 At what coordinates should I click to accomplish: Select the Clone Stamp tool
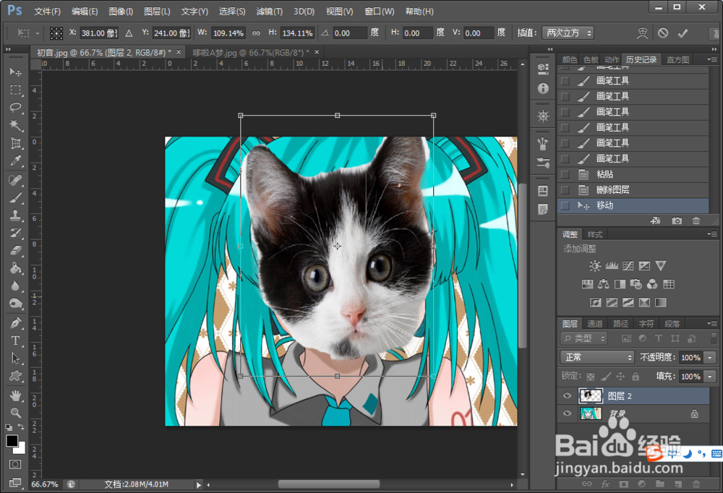tap(16, 215)
